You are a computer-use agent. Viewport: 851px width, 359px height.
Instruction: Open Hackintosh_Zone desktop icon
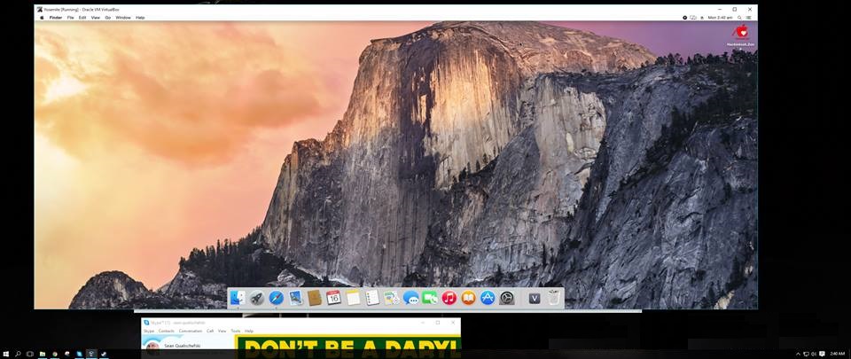pos(740,35)
